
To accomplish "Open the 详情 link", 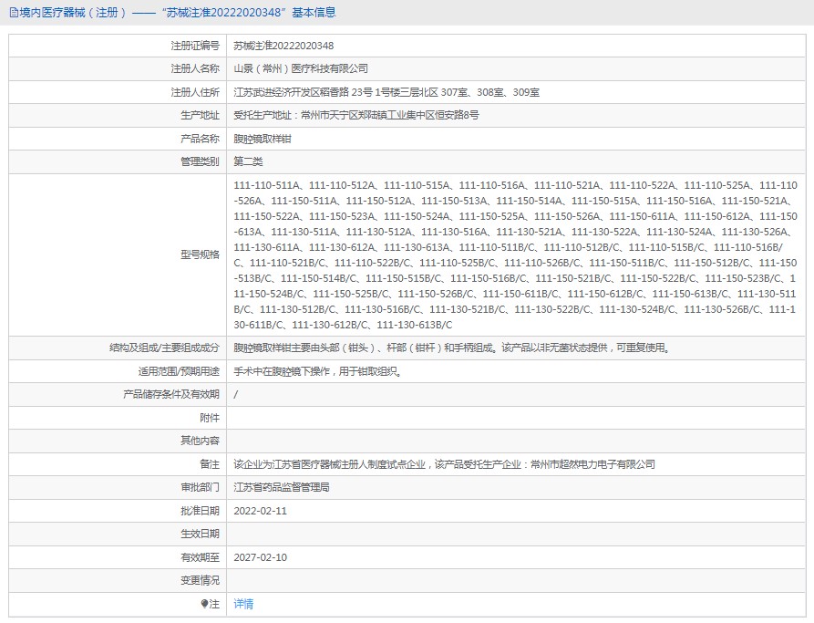I will (x=243, y=604).
